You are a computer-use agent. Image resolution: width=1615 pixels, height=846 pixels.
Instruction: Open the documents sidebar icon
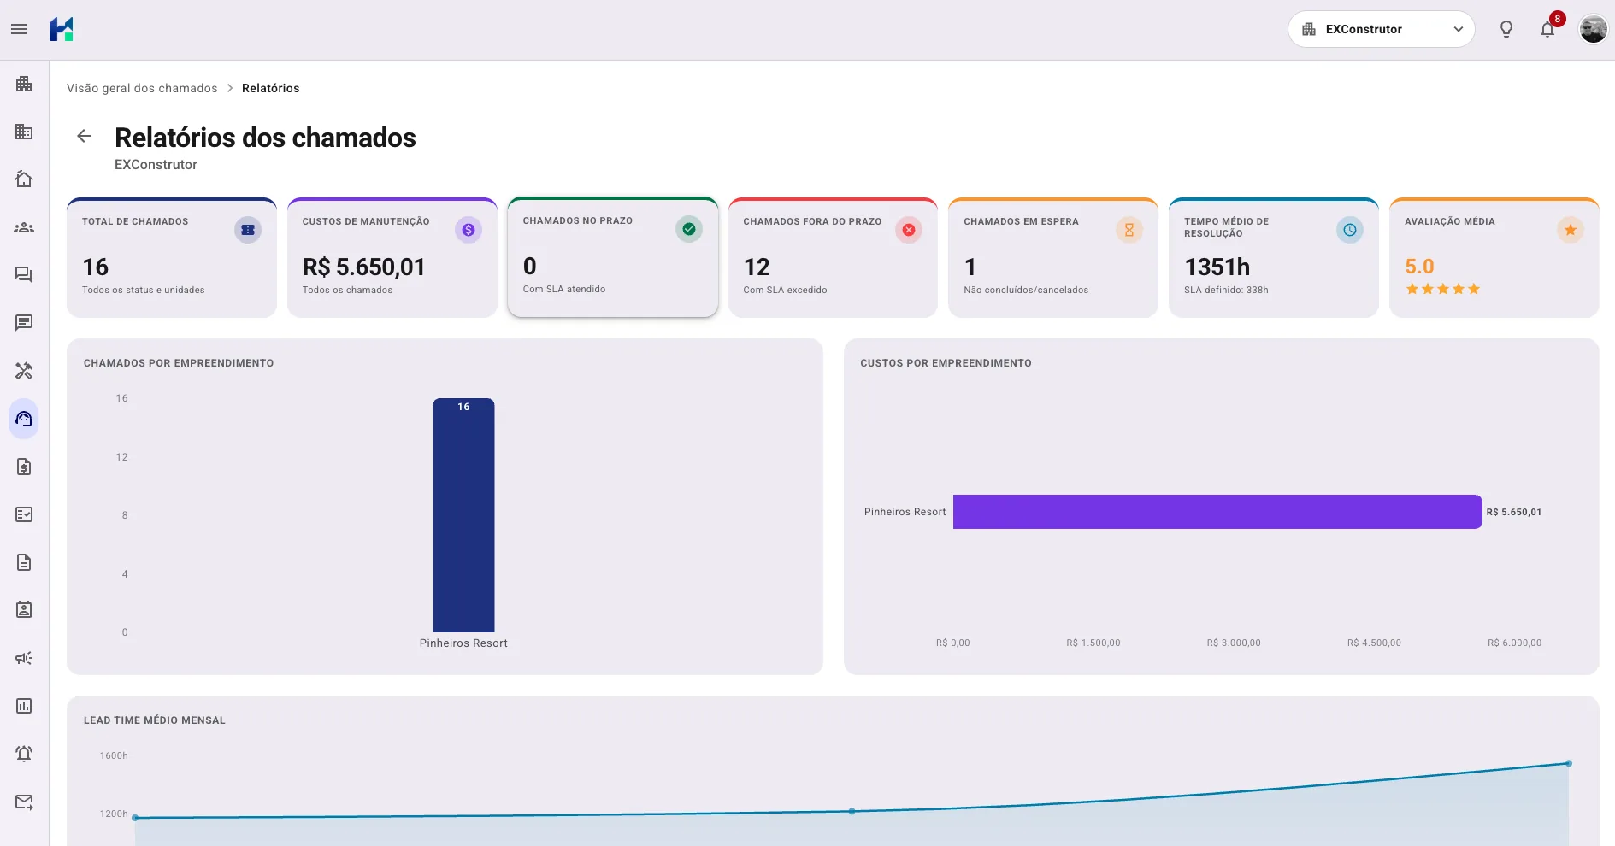[x=24, y=562]
